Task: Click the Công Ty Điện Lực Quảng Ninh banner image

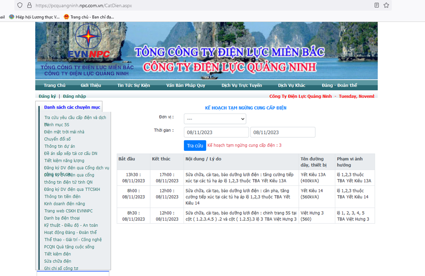Action: (x=206, y=51)
